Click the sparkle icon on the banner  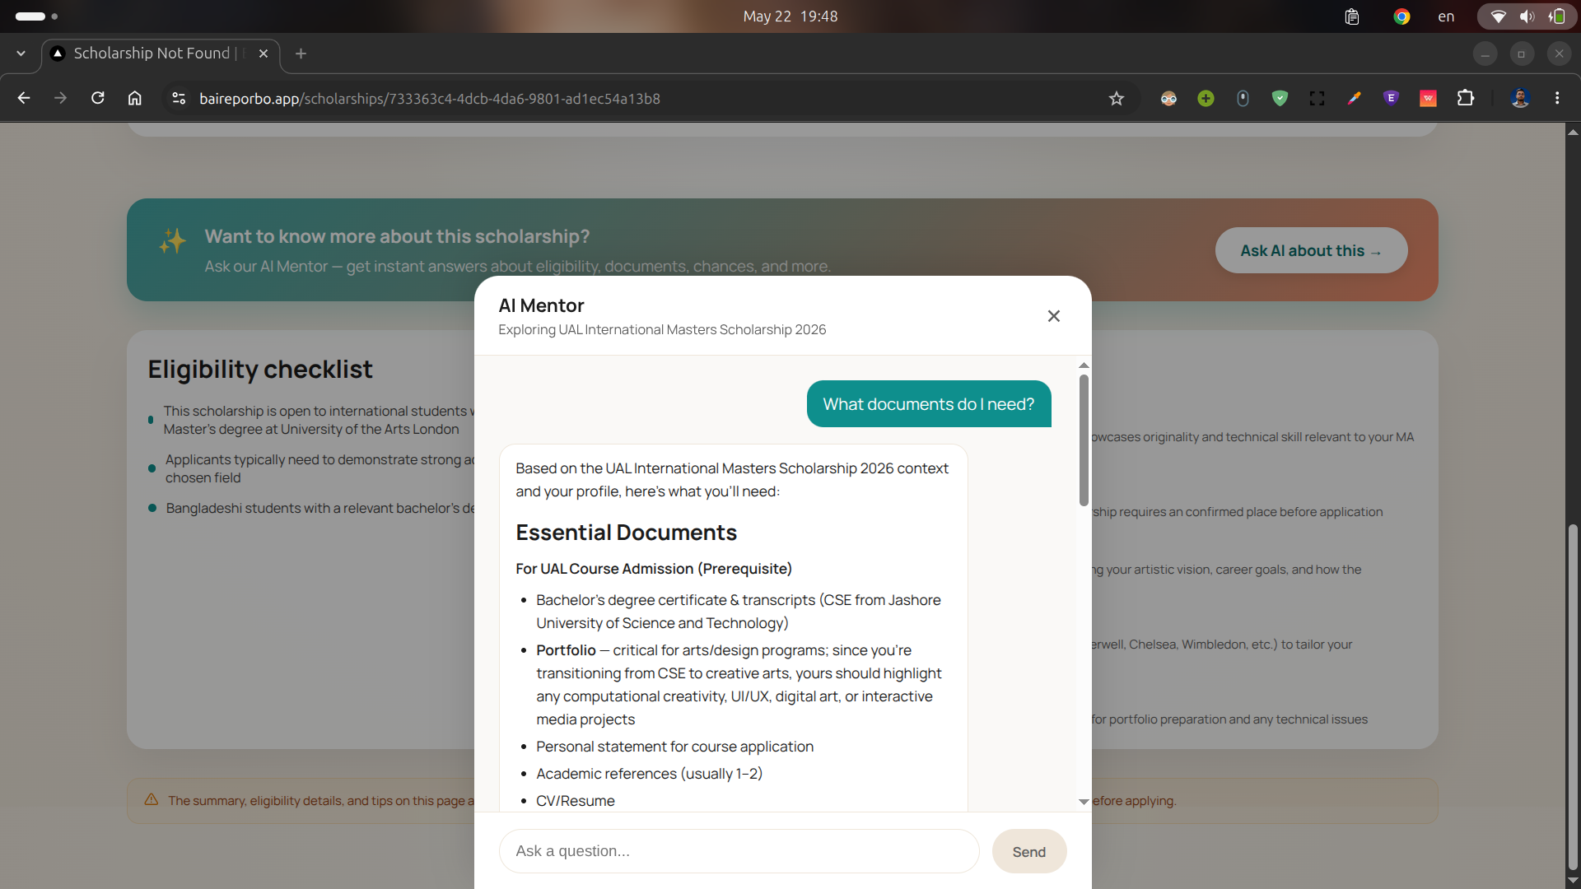tap(173, 240)
